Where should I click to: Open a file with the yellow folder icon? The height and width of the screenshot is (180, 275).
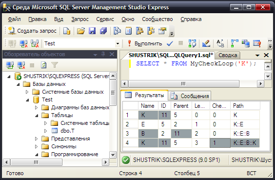click(81, 31)
